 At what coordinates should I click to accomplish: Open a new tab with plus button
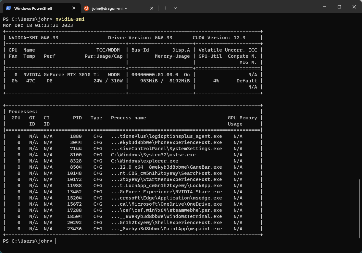(166, 8)
